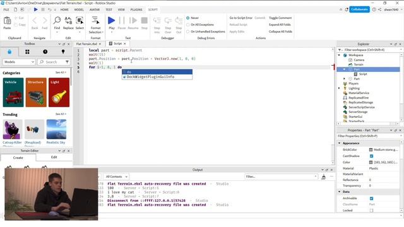Image resolution: width=404 pixels, height=227 pixels.
Task: Click See All link beside Categories
Action: click(x=61, y=73)
